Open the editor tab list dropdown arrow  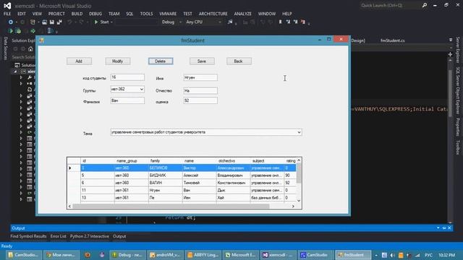coord(451,40)
